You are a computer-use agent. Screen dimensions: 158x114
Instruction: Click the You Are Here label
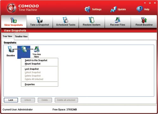(x=37, y=55)
